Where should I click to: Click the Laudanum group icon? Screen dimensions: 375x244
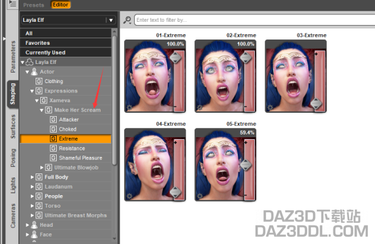[x=39, y=187]
